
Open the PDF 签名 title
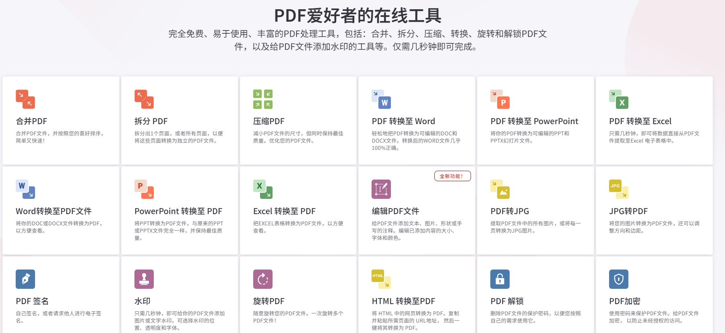click(x=32, y=301)
